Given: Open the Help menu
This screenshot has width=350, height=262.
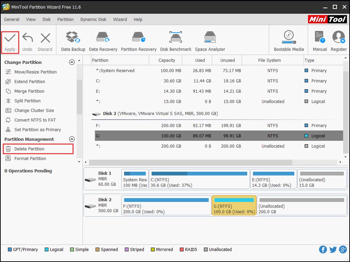Looking at the screenshot, I should pos(138,19).
